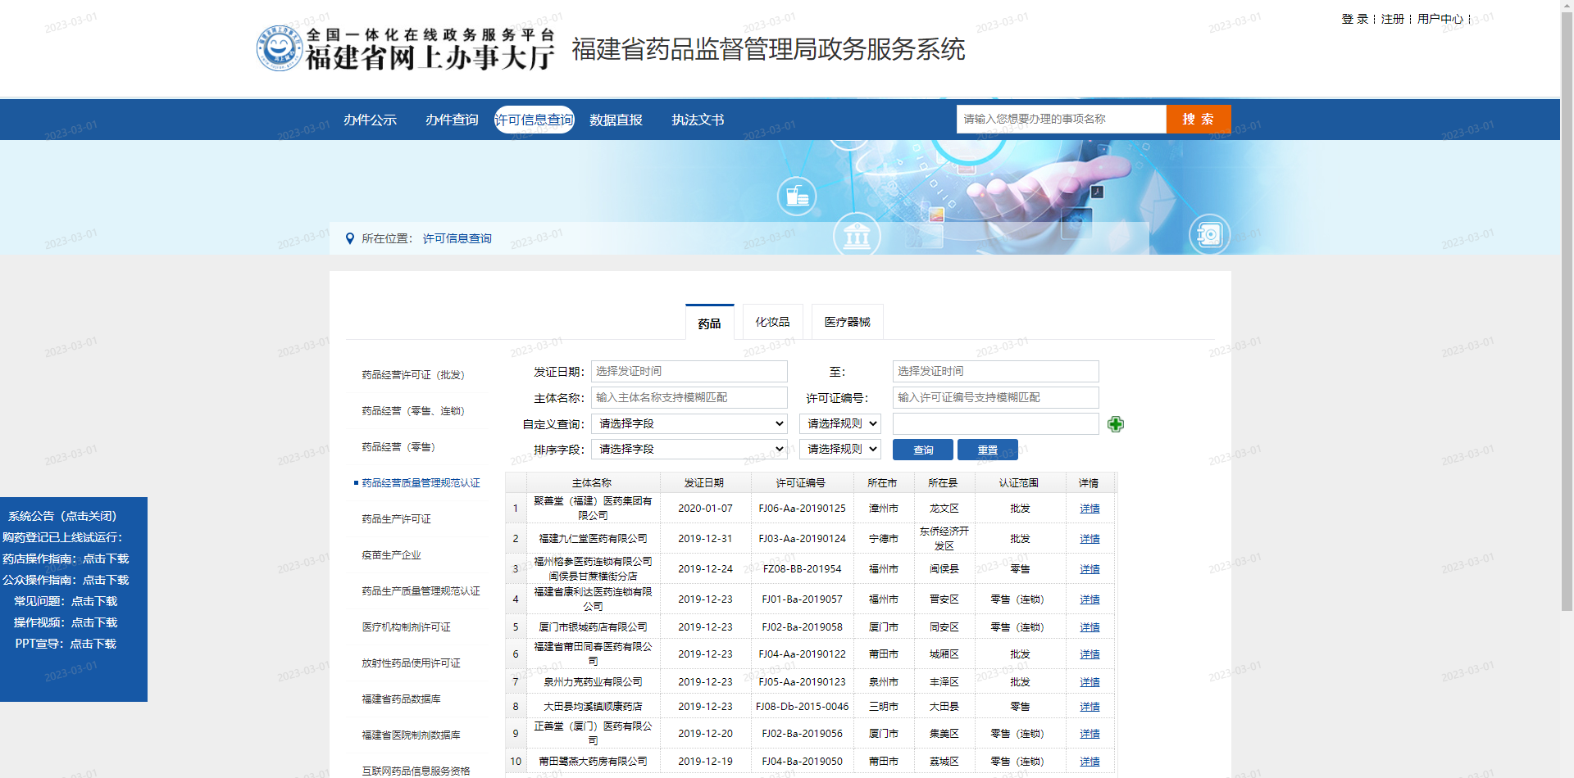Click the drink cup icon in banner
The width and height of the screenshot is (1574, 778).
[x=797, y=197]
